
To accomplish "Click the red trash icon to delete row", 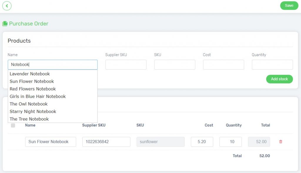I will pos(281,142).
